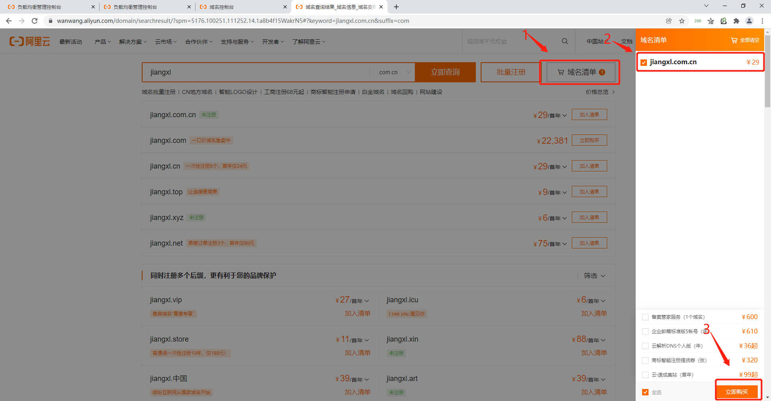Open the Chrome extensions puzzle icon
Image resolution: width=771 pixels, height=401 pixels.
tap(736, 21)
